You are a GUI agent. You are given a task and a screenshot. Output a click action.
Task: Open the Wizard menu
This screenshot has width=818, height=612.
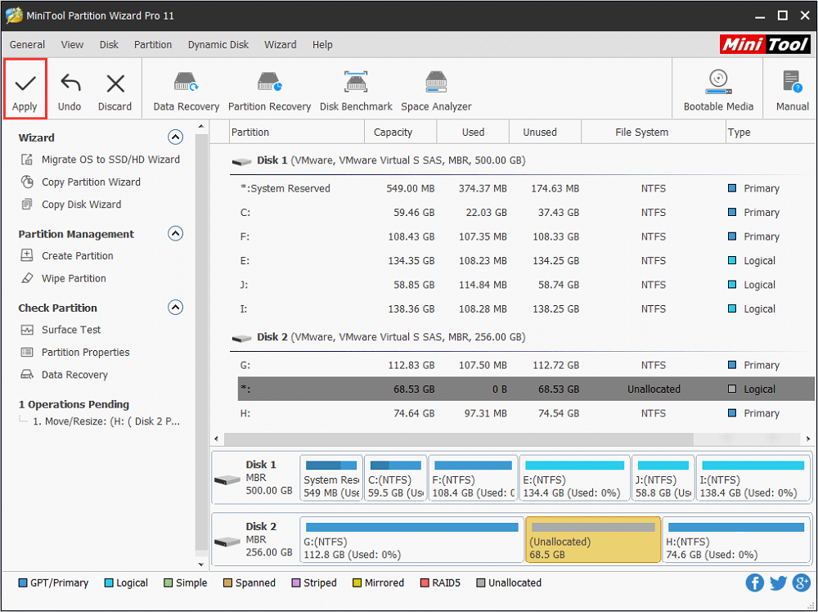pos(280,45)
